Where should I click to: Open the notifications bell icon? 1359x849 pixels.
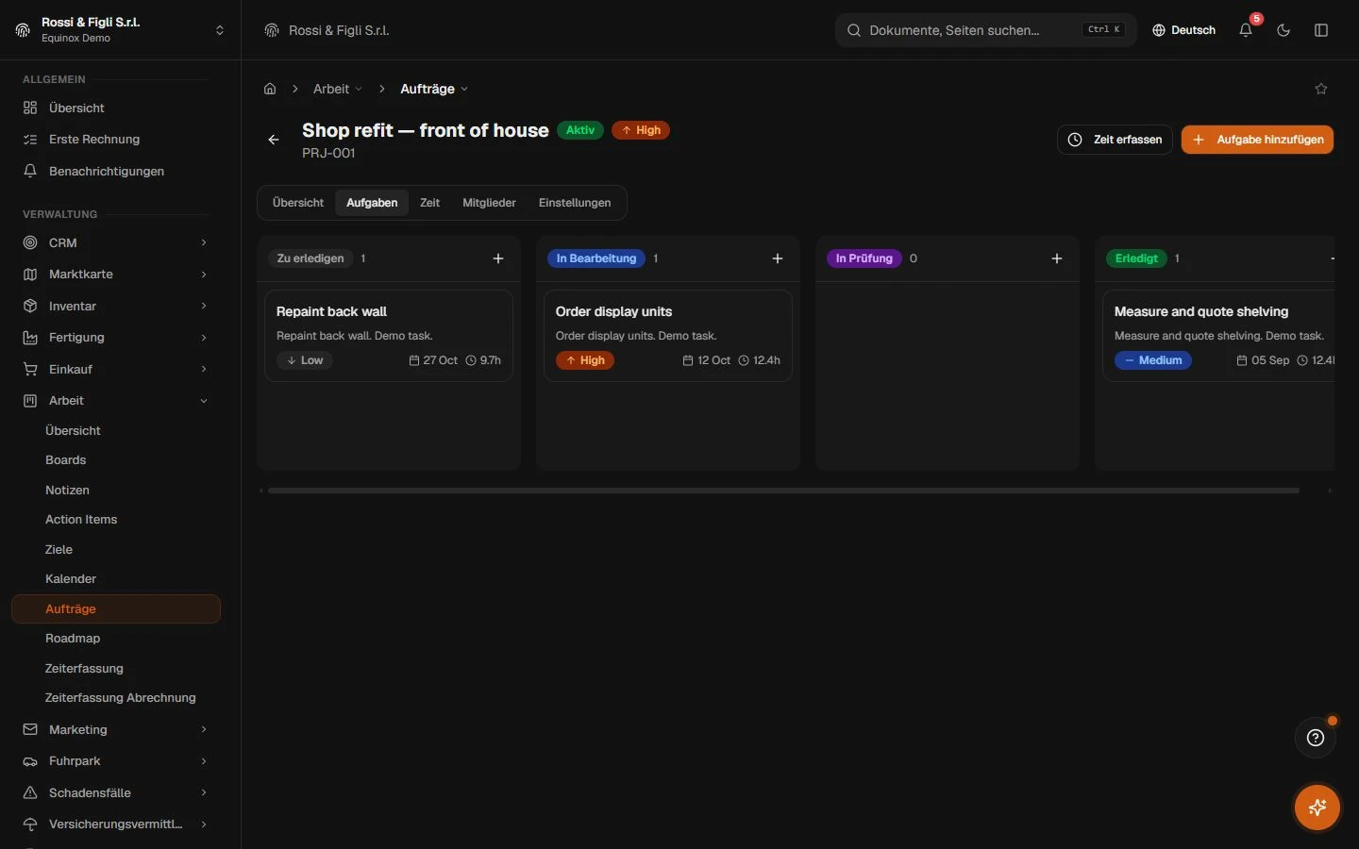click(x=1246, y=30)
